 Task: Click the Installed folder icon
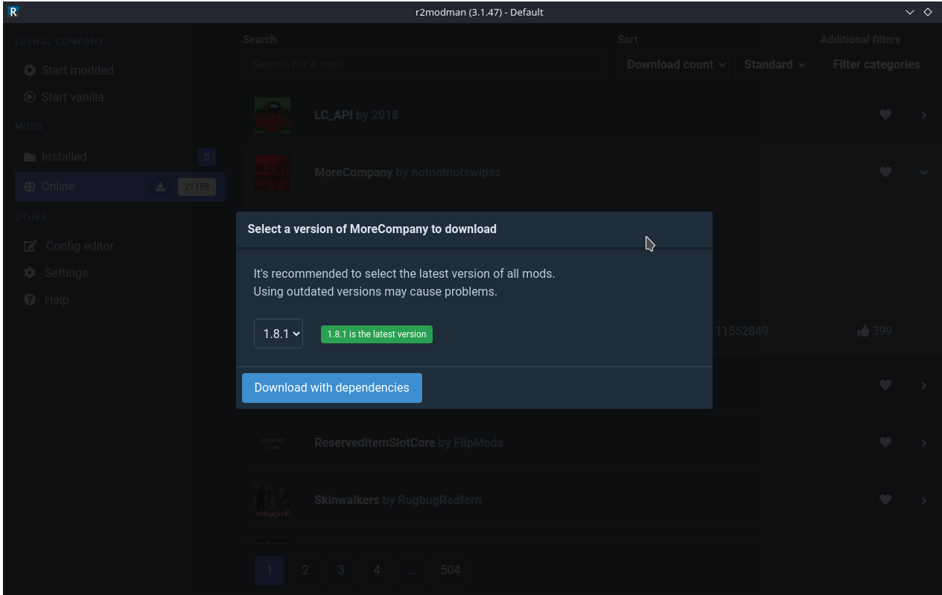30,157
